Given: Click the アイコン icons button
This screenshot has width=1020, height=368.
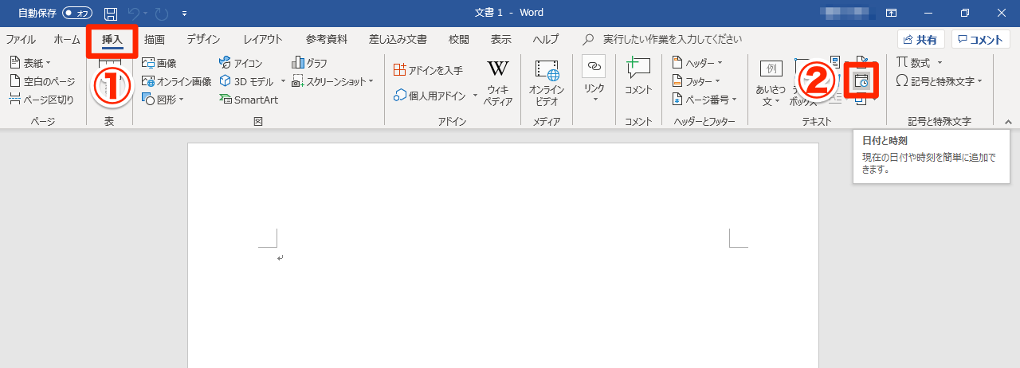Looking at the screenshot, I should pyautogui.click(x=240, y=62).
